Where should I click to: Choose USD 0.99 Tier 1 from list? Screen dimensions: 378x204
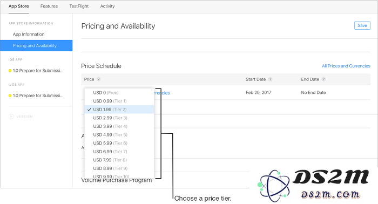pyautogui.click(x=119, y=101)
